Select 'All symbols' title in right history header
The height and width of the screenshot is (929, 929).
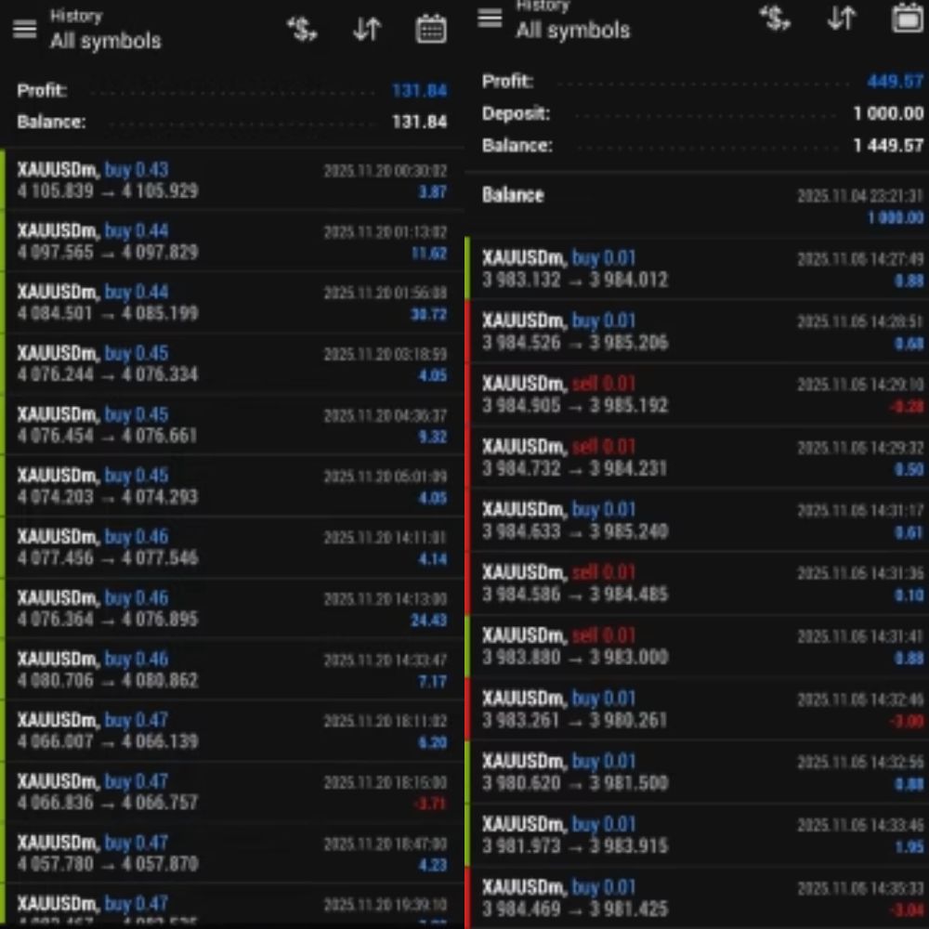pos(572,30)
